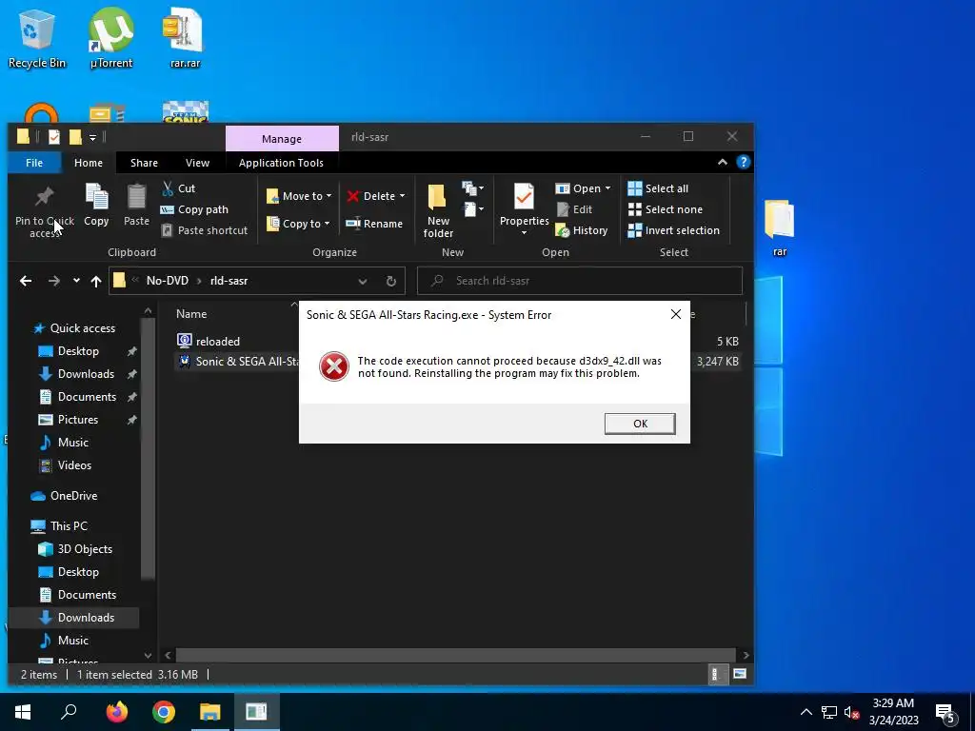This screenshot has width=975, height=731.
Task: Select OneDrive in navigation pane
Action: [x=73, y=496]
